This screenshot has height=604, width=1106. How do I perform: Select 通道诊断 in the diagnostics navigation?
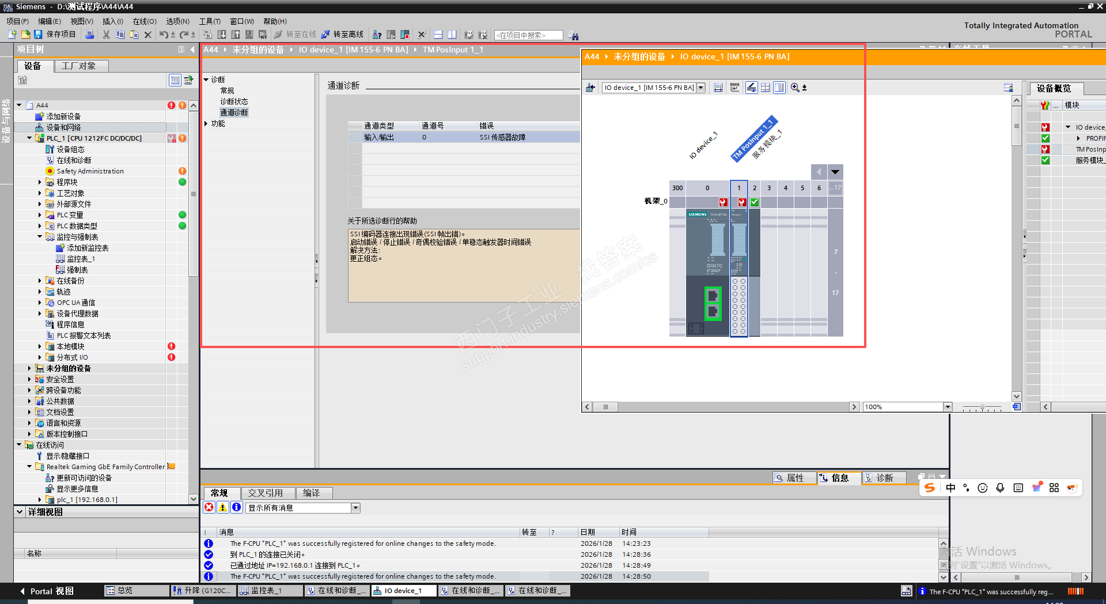234,112
